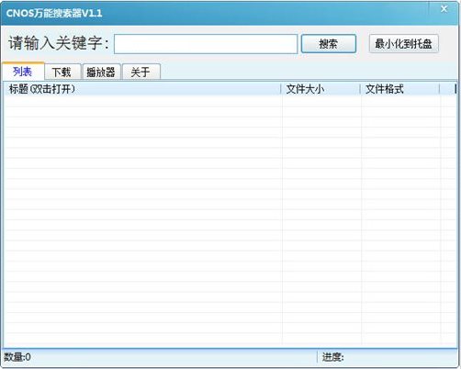Viewport: 461px width, 369px height.
Task: Click the 数量:0 status text
Action: [17, 357]
